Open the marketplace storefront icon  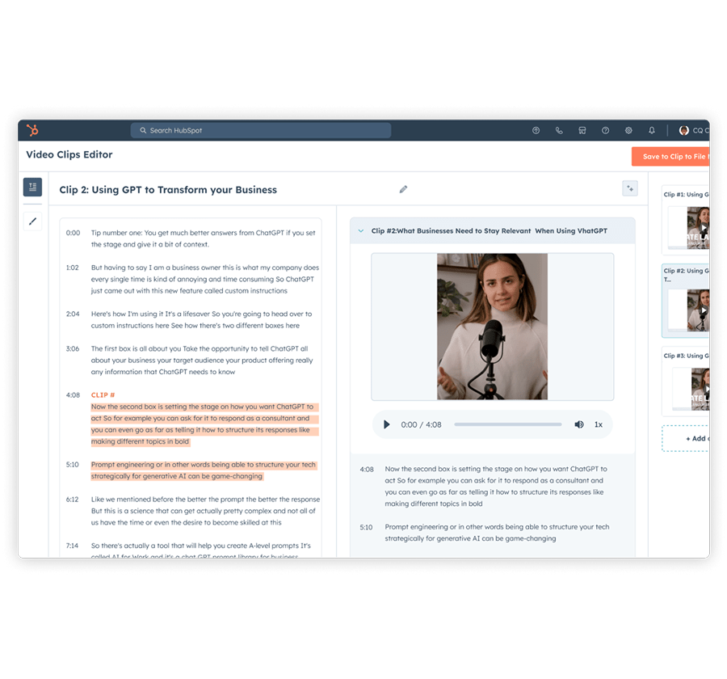pyautogui.click(x=582, y=130)
